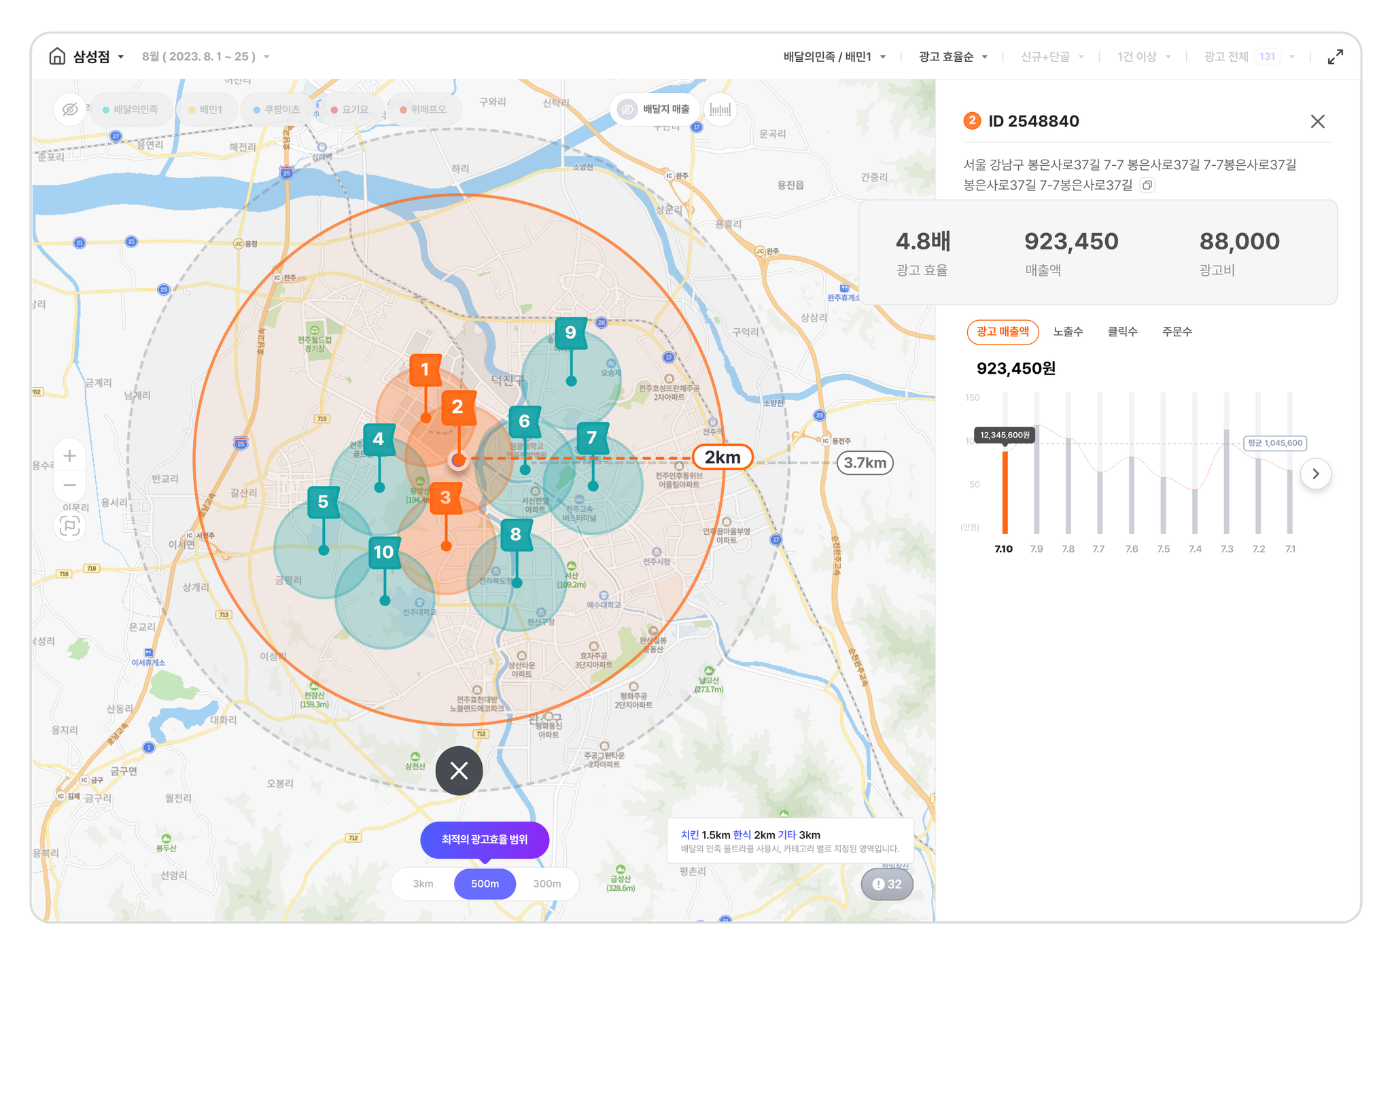
Task: Open the 광고 효율순 sort dropdown
Action: click(x=953, y=57)
